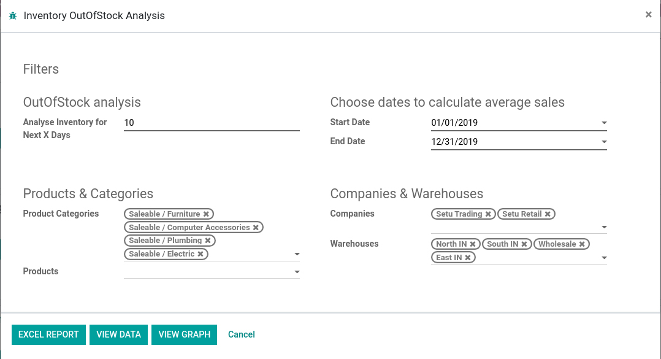This screenshot has width=661, height=359.
Task: Remove the Saleable / Computer Accessories tag
Action: click(256, 228)
